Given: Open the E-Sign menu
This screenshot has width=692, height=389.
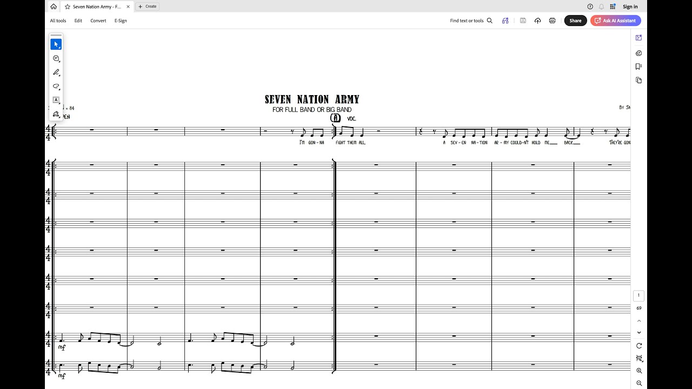Looking at the screenshot, I should coord(121,21).
